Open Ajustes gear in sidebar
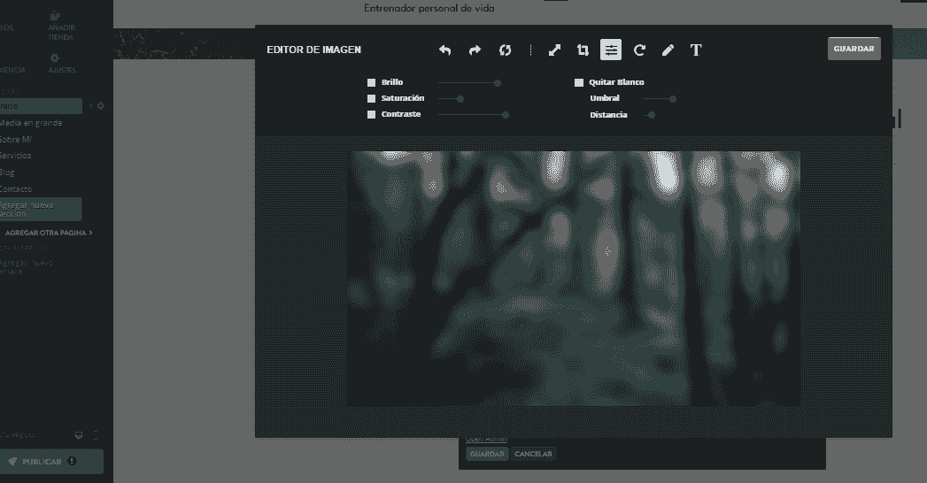The image size is (927, 483). pyautogui.click(x=55, y=57)
